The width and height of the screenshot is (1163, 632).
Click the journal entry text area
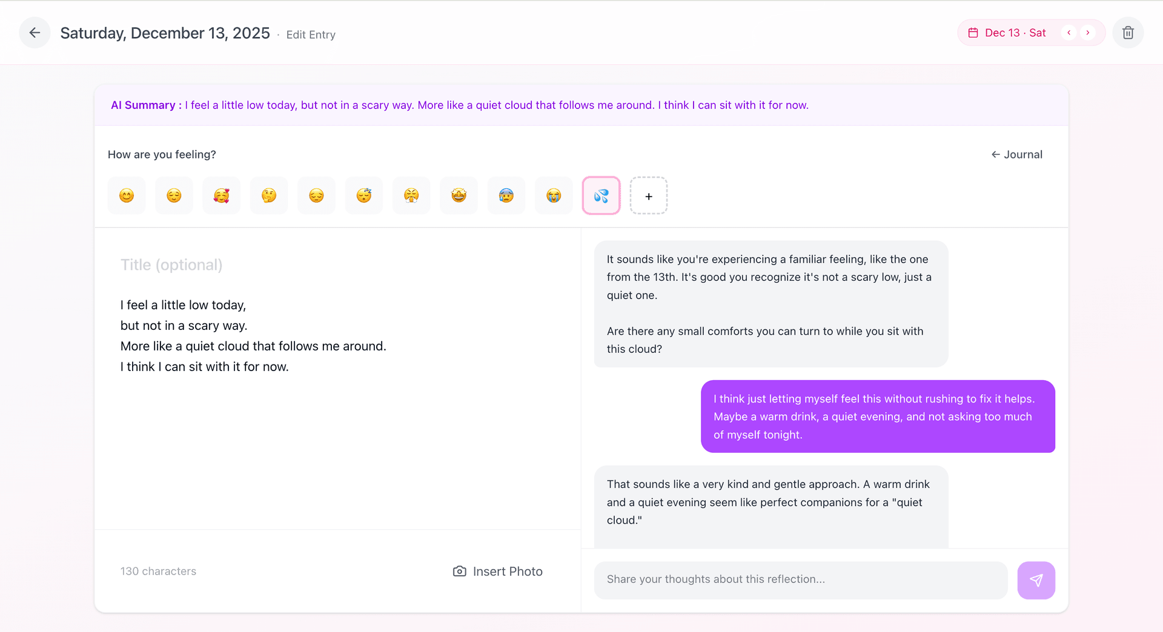click(337, 424)
